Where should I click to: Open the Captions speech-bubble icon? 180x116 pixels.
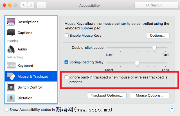[11, 33]
